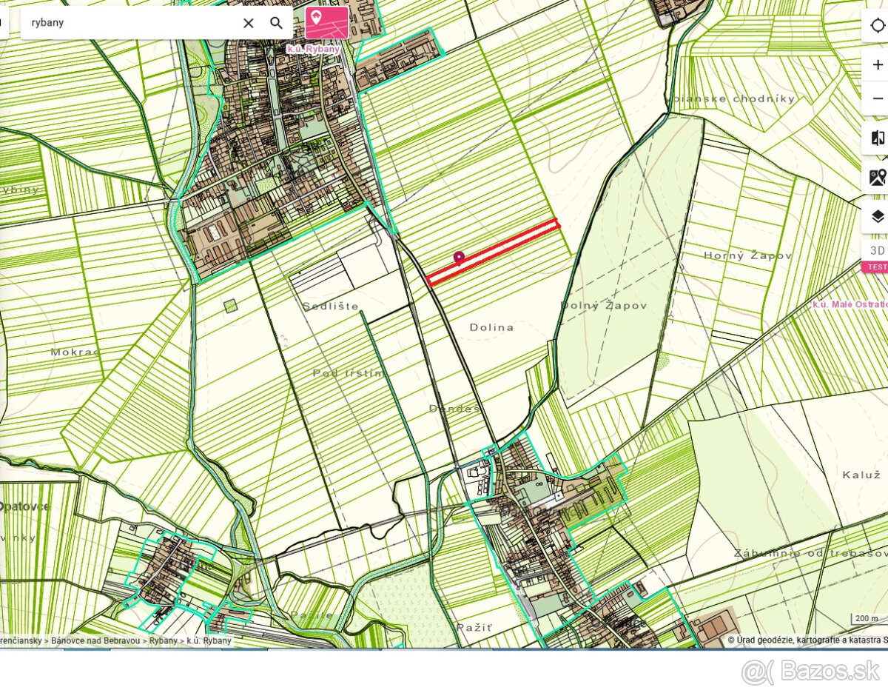
Task: Click the k.ú. Malé Ostratice map label
Action: tap(850, 304)
